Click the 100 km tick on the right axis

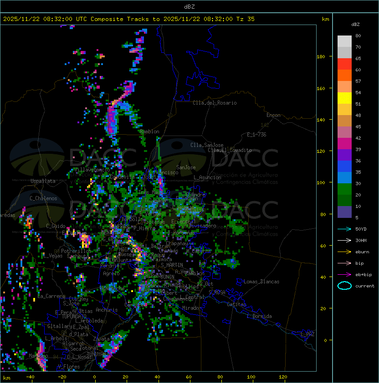[321, 183]
